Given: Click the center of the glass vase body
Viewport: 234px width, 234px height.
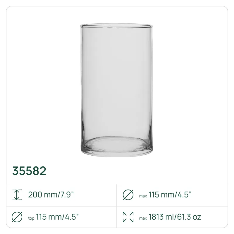Looking at the screenshot, I should click(x=117, y=88).
